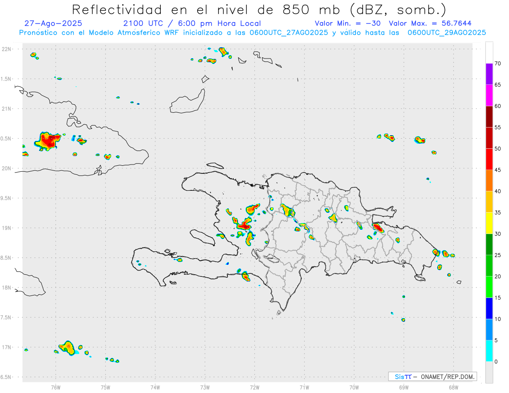
Task: Click the orange 40–45 dBZ colorbar segment
Action: 489,180
